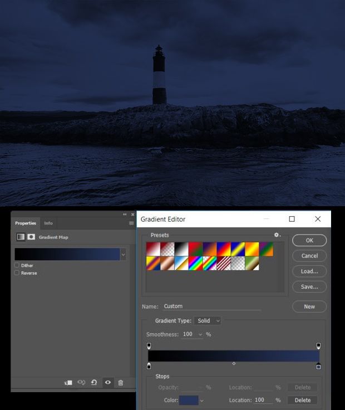Collapse the Properties panel with double-arrow icon
The height and width of the screenshot is (410, 345).
[125, 214]
